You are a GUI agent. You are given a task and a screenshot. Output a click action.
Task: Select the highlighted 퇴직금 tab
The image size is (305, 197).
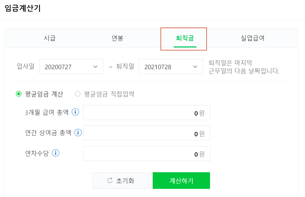pos(184,38)
